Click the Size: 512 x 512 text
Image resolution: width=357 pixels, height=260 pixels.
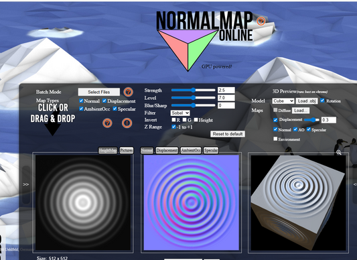(52, 258)
